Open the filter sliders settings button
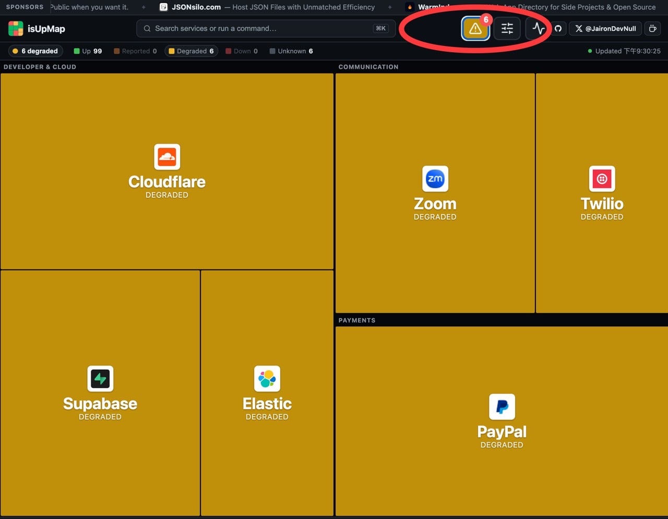The height and width of the screenshot is (519, 668). [x=507, y=29]
